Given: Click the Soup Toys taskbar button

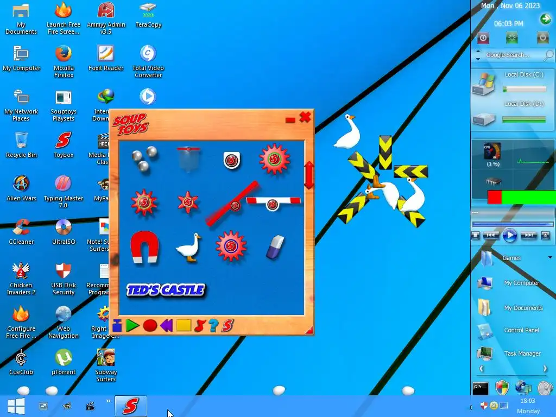Looking at the screenshot, I should (130, 406).
